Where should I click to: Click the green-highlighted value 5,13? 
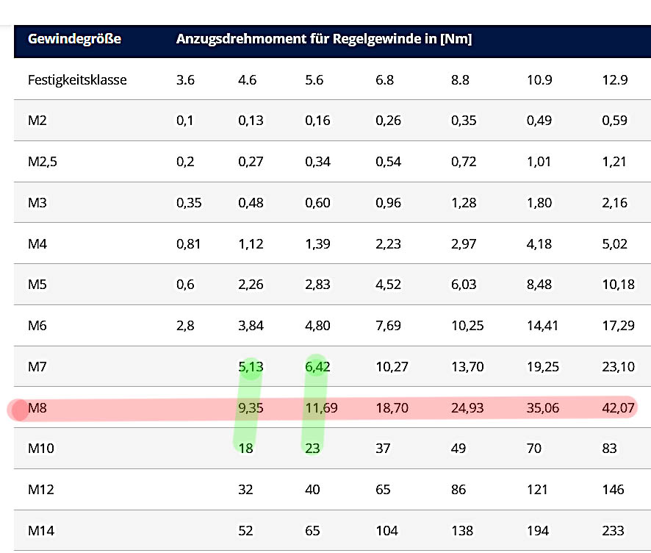(251, 366)
